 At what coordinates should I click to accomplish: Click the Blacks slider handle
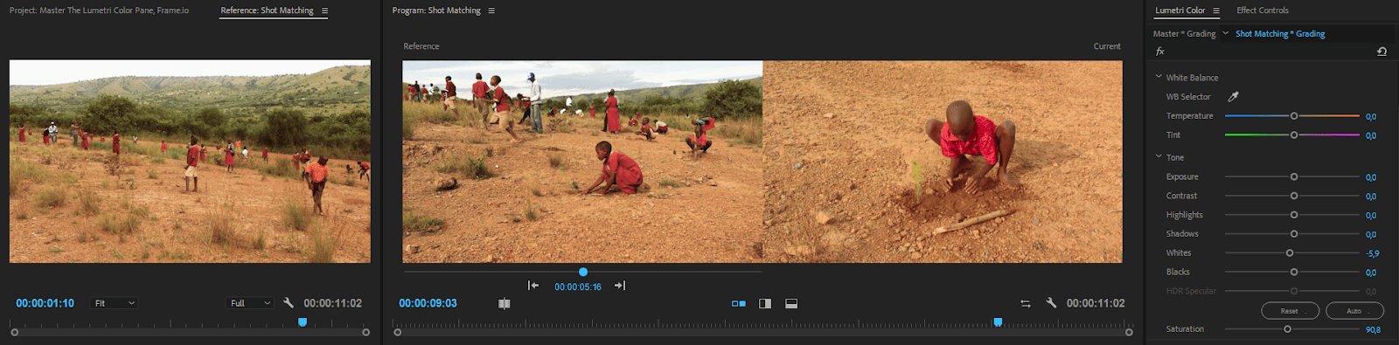coord(1294,273)
